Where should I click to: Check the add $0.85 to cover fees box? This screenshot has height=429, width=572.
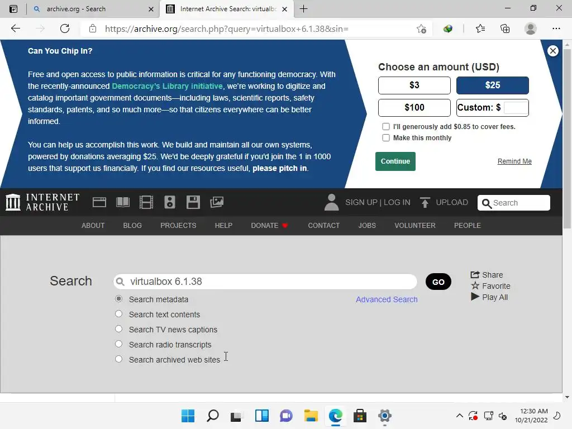[x=386, y=127]
